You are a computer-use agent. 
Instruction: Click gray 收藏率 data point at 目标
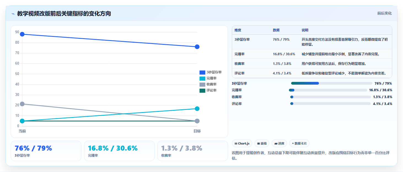click(x=197, y=121)
